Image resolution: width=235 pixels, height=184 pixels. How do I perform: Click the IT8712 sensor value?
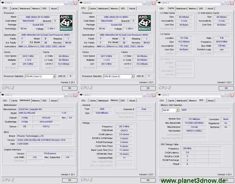pyautogui.click(x=46, y=127)
